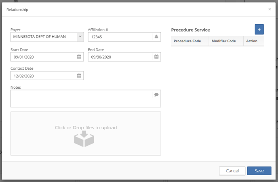Select the Payer combo box field
The width and height of the screenshot is (278, 182).
pos(43,37)
